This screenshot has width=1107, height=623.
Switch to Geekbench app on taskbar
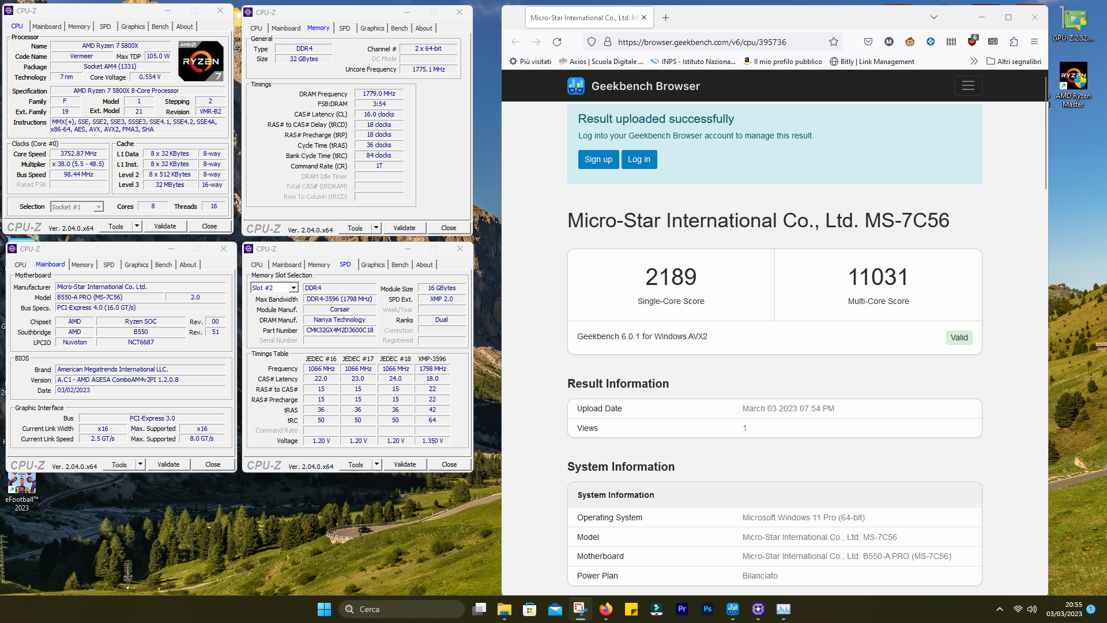733,609
